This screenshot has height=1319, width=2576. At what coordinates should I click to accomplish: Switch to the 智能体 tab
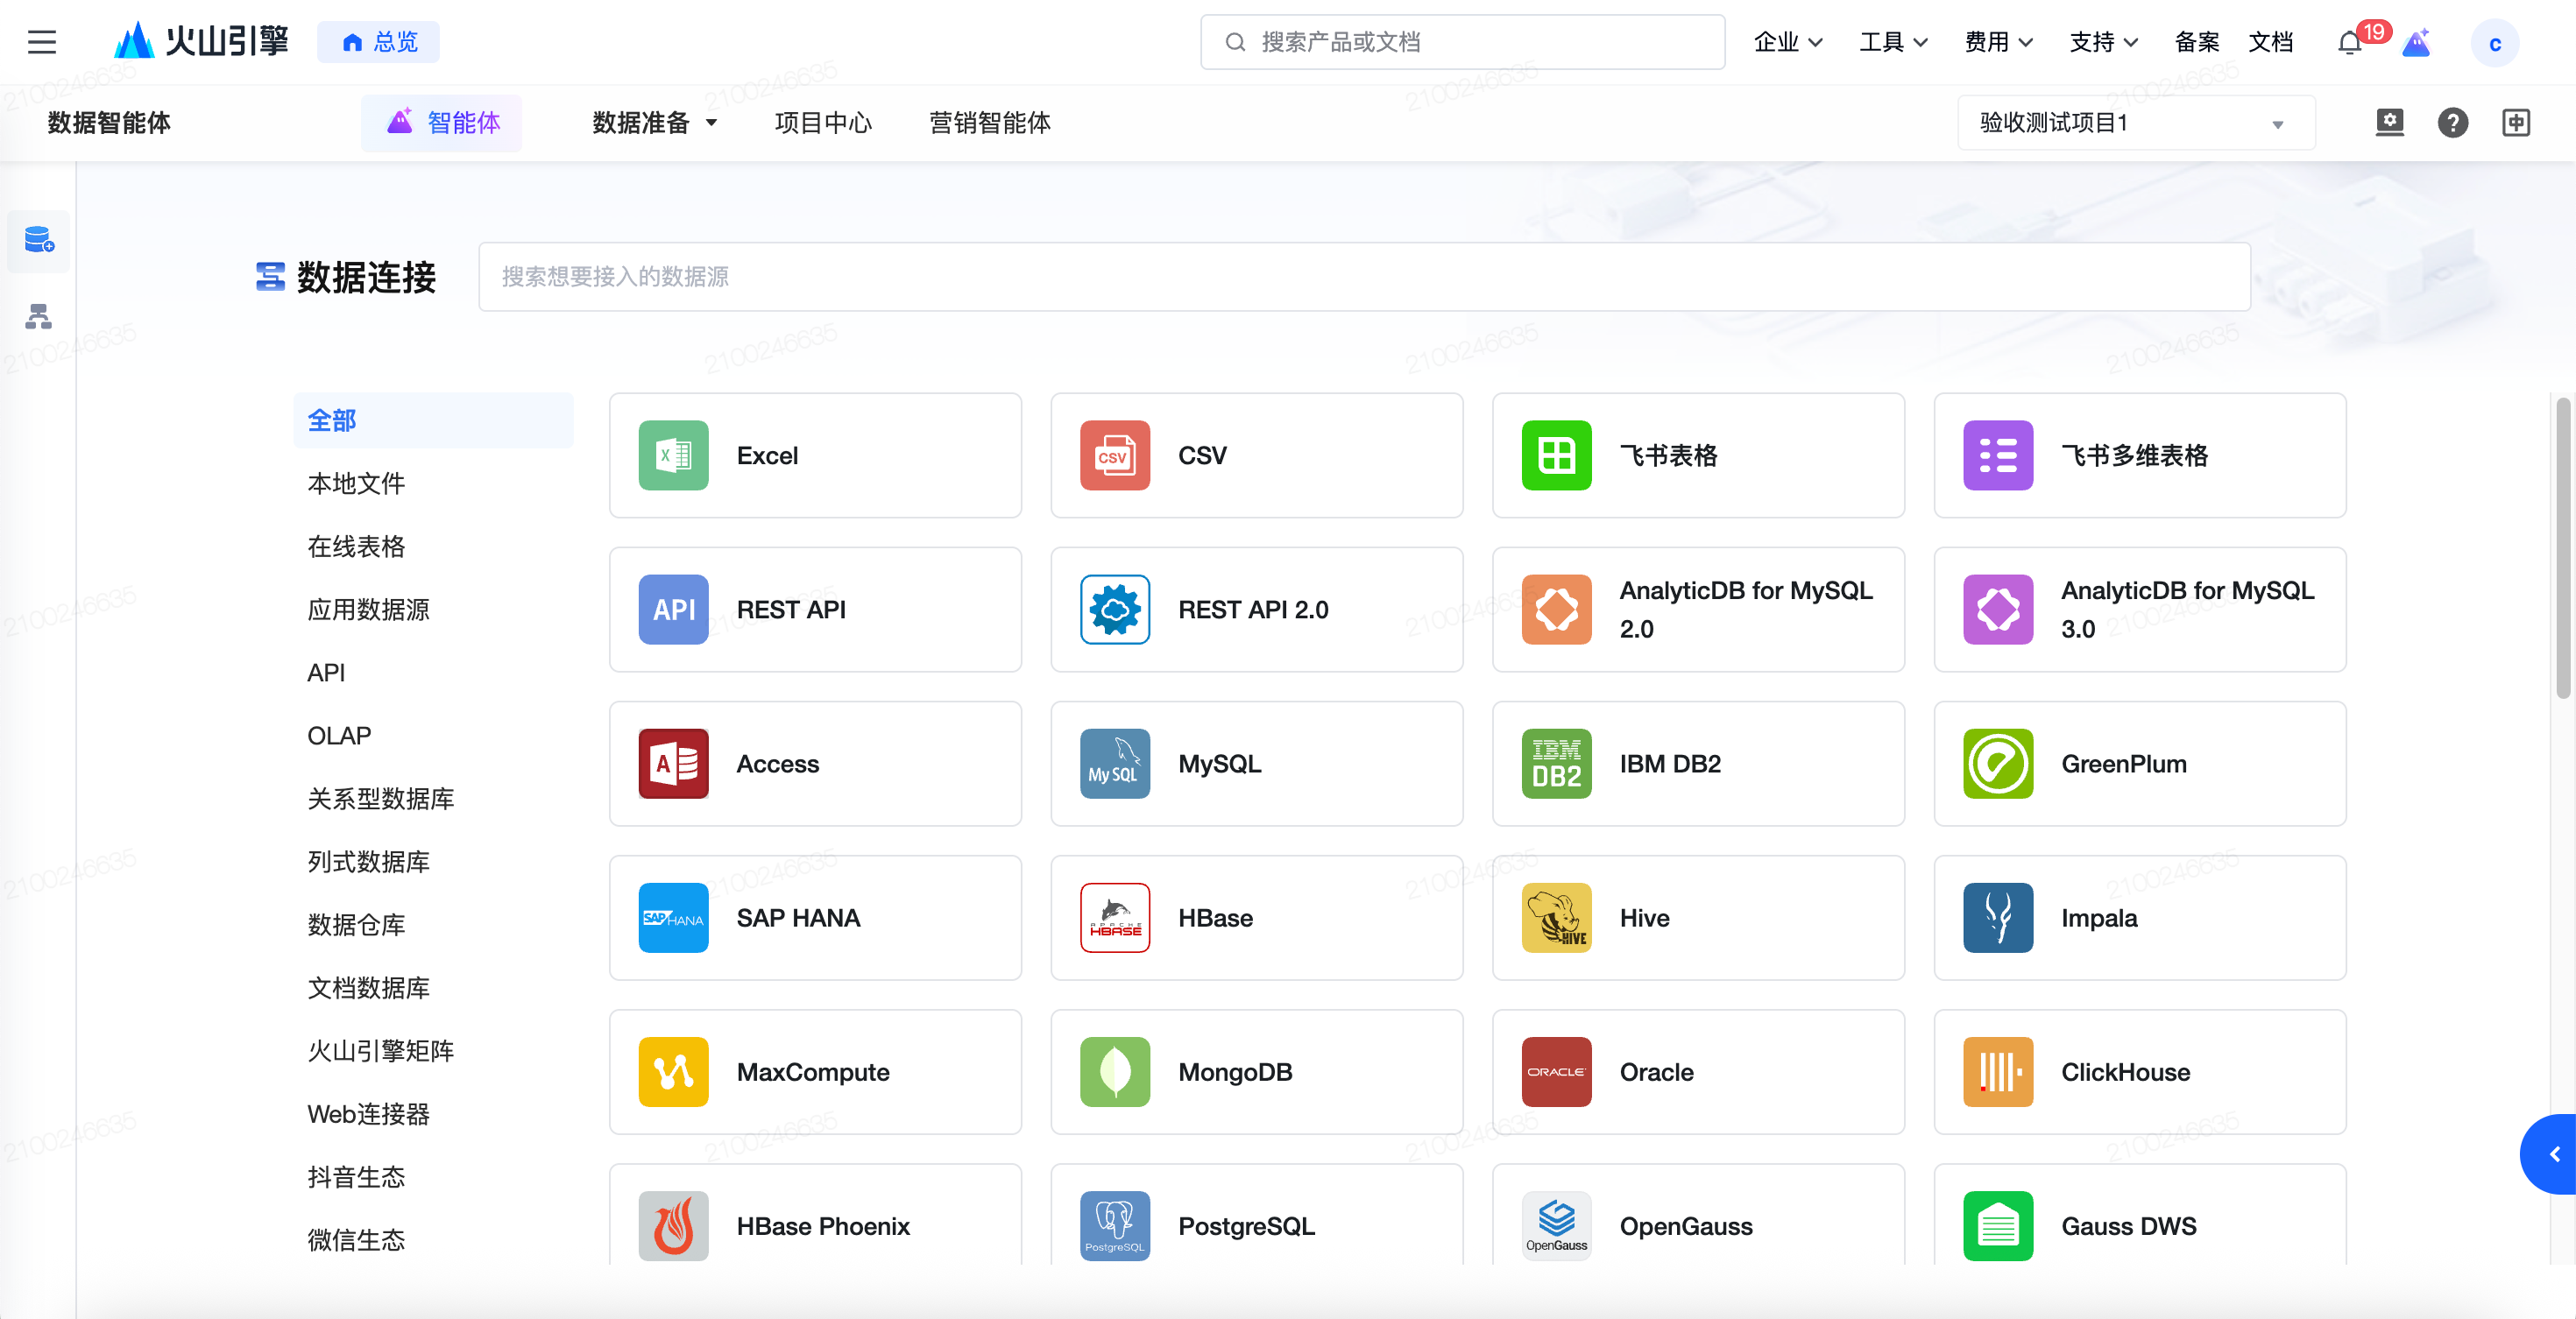click(442, 123)
